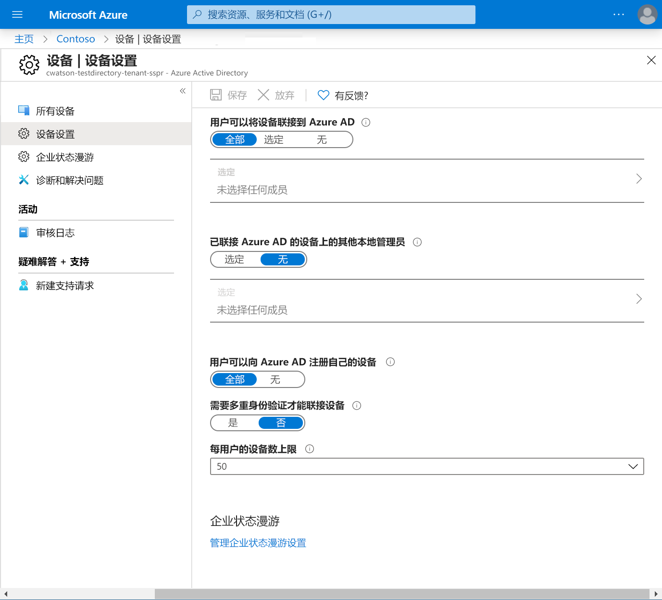Click breadcrumb chevron after Contoso

pyautogui.click(x=106, y=39)
